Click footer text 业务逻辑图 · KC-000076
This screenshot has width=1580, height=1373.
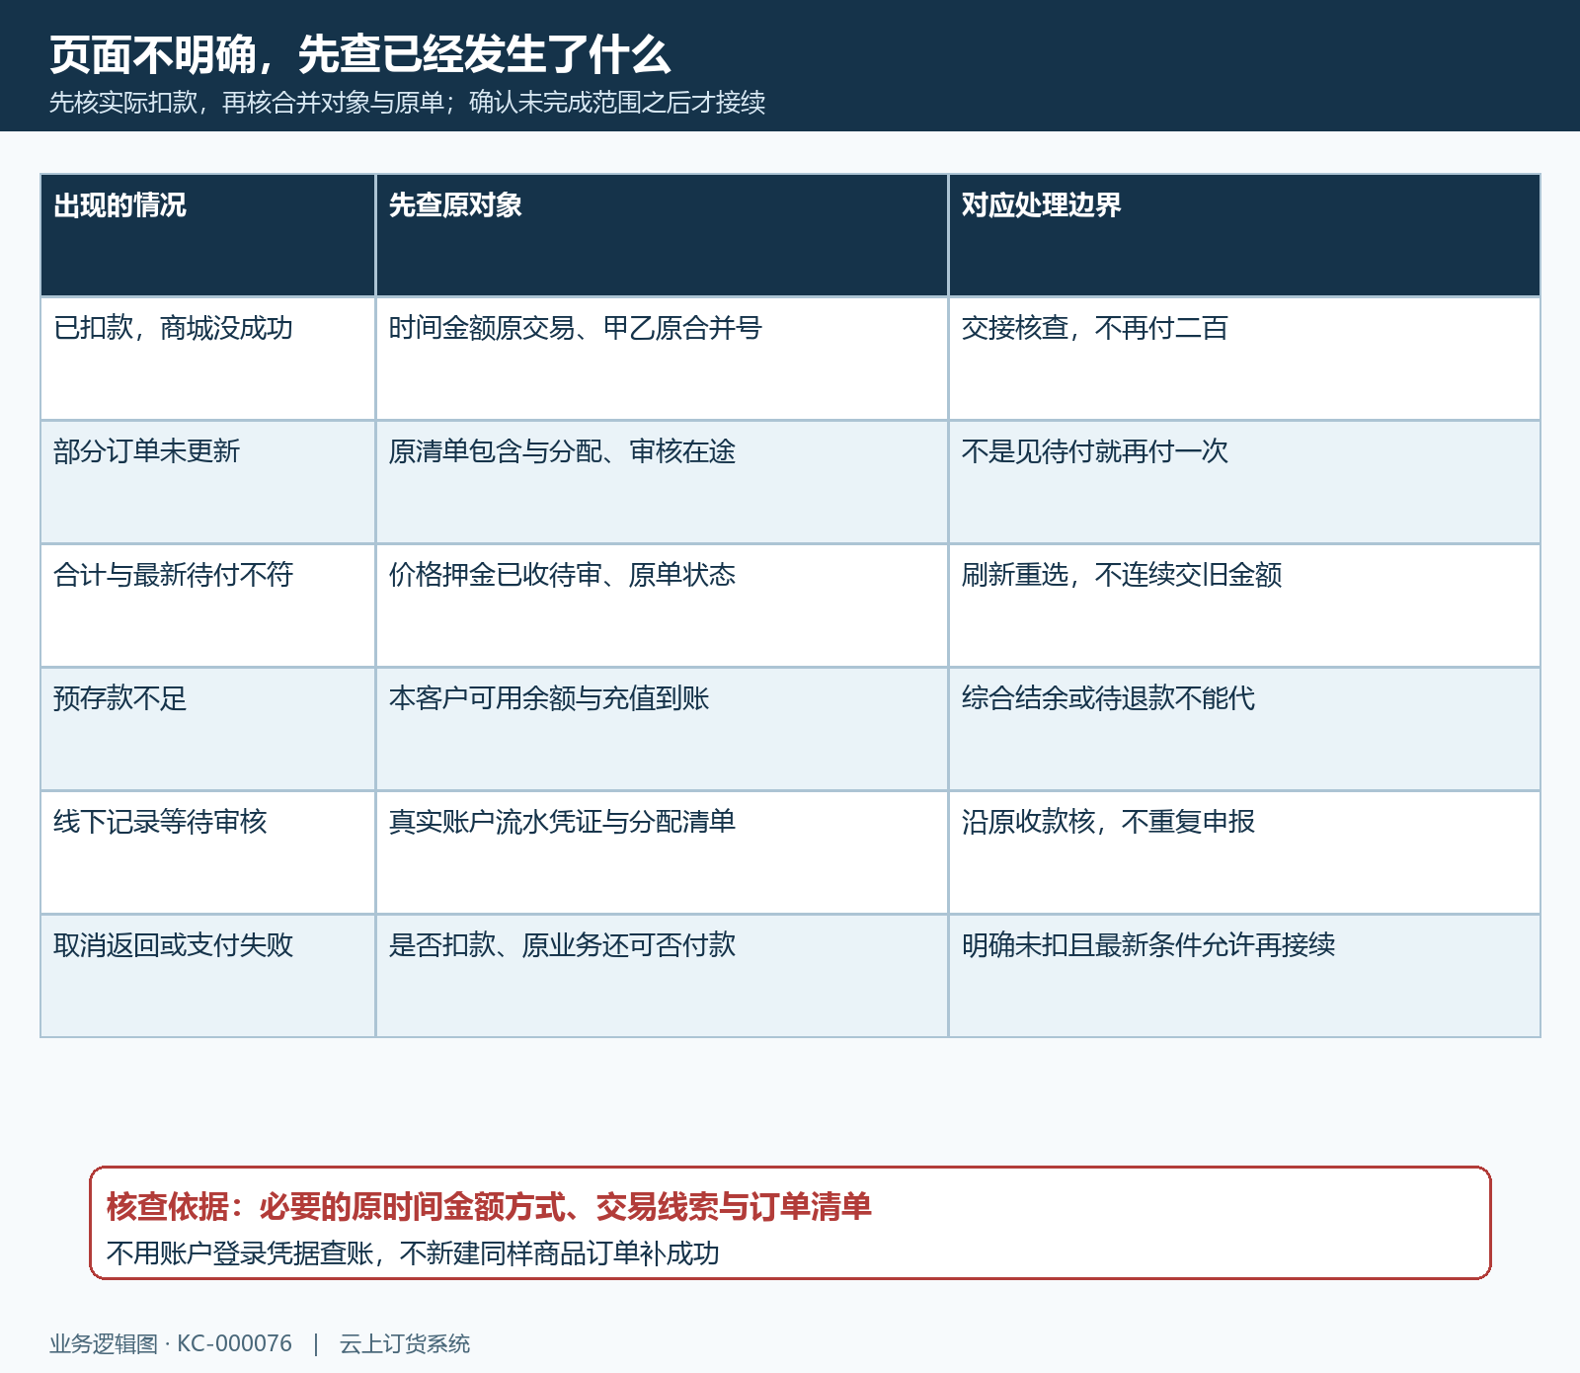point(171,1344)
